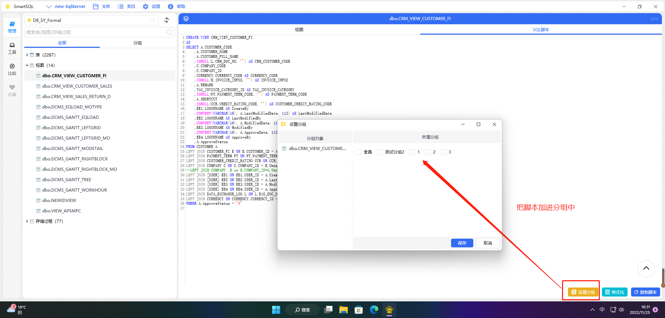Expand the 表 (2287) tree node

27,55
